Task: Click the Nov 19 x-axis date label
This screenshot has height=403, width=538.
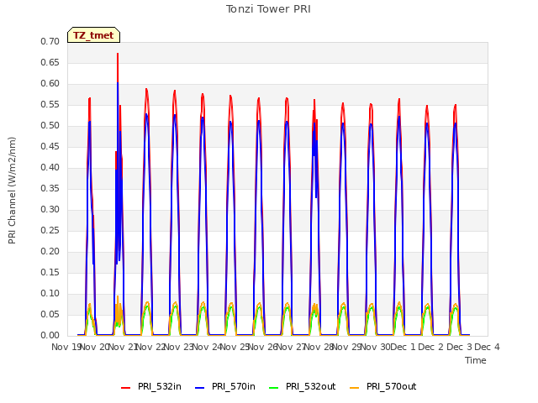Action: (x=66, y=347)
